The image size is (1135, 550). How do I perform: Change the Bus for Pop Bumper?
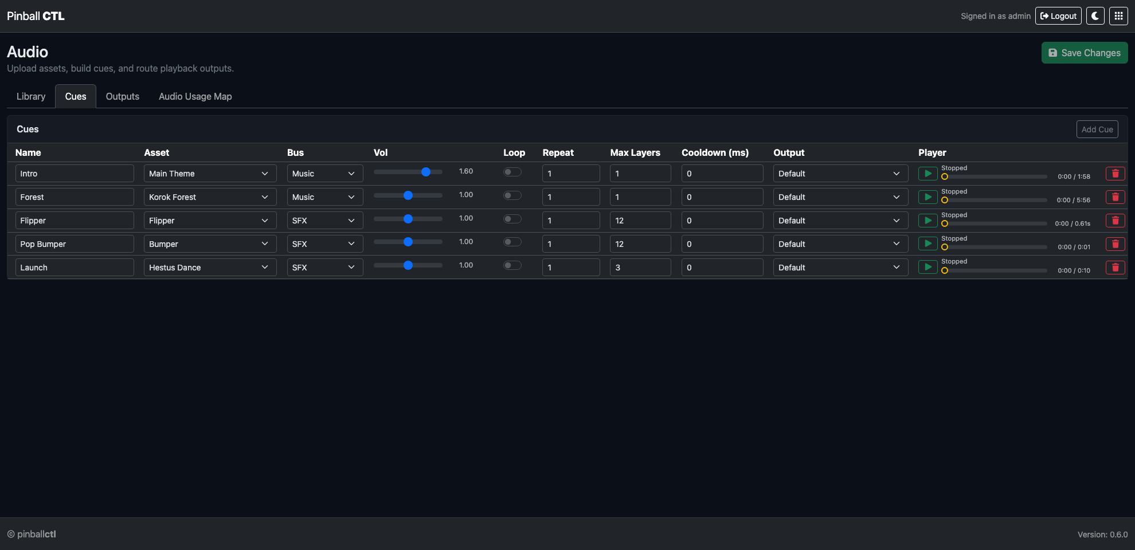tap(324, 243)
